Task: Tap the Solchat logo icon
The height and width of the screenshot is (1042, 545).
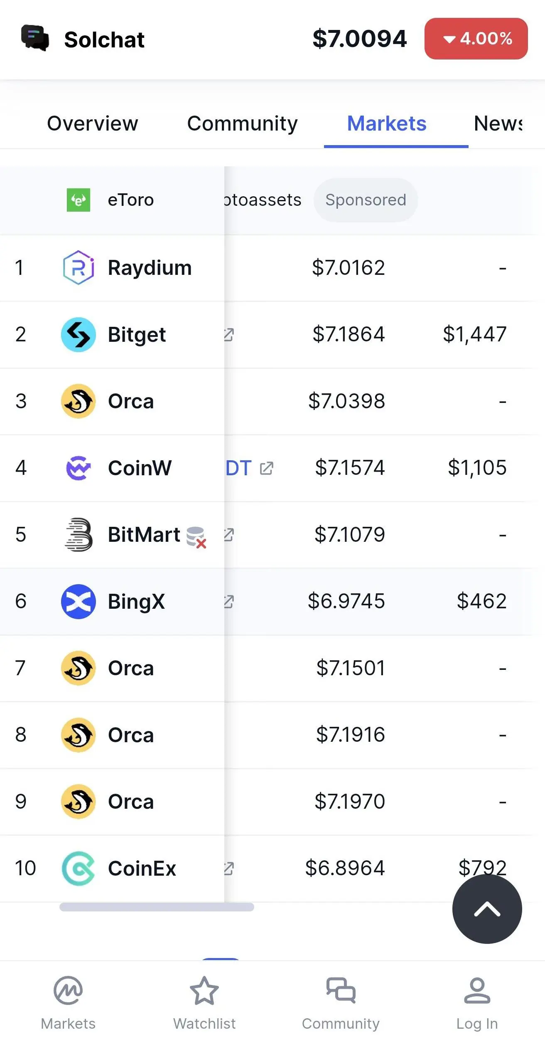Action: pos(35,38)
